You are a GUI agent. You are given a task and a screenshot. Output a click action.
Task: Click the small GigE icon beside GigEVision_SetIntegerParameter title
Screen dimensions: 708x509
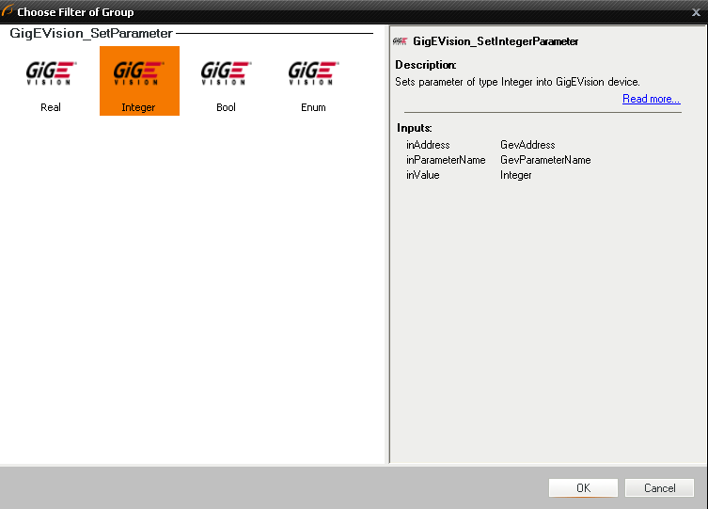pos(400,41)
